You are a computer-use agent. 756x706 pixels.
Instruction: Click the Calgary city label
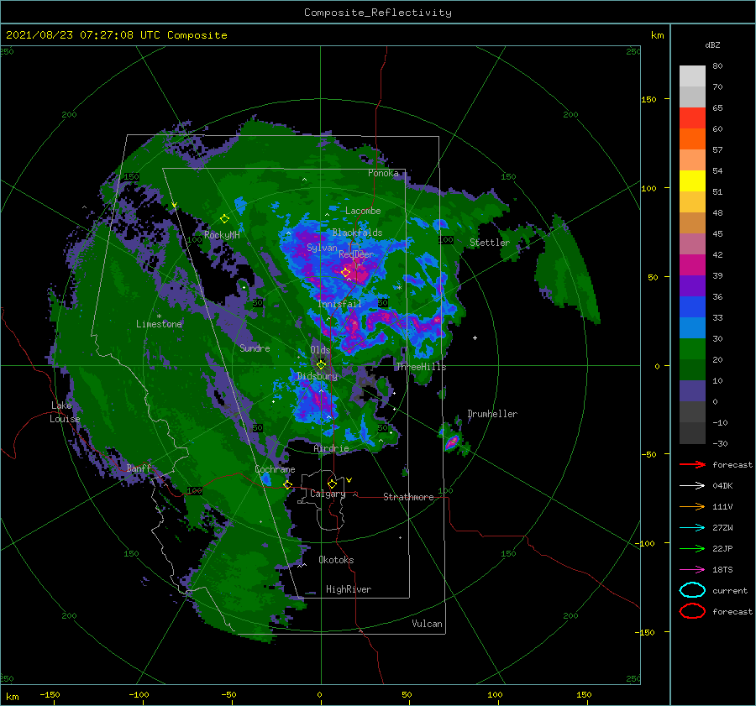tap(328, 494)
